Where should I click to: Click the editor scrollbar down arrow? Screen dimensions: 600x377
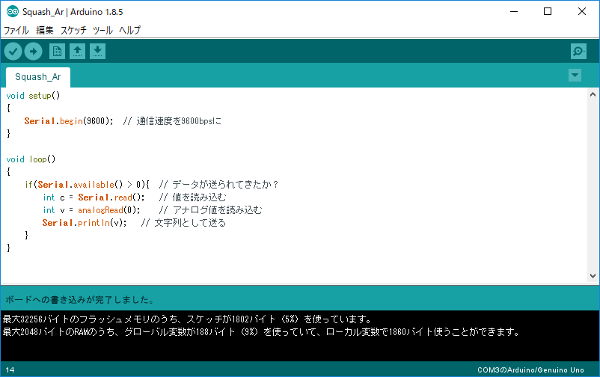pyautogui.click(x=593, y=275)
